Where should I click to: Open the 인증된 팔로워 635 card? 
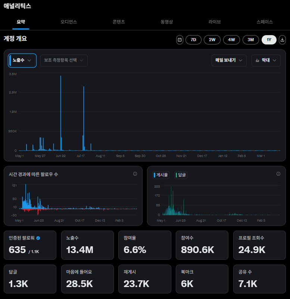pos(30,245)
